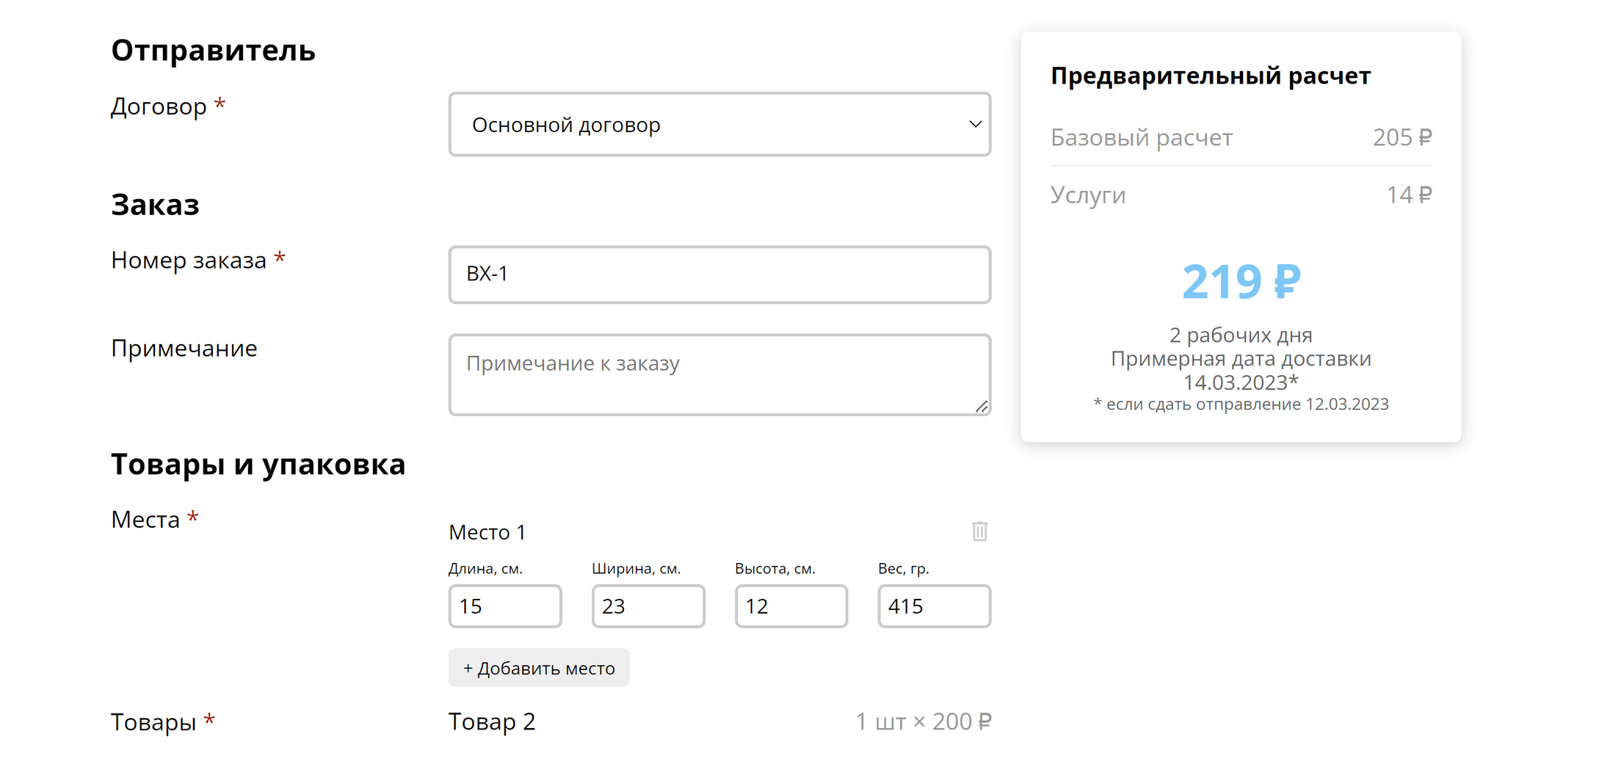The height and width of the screenshot is (775, 1621).
Task: Click the Базовый расчет row label
Action: tap(1142, 137)
